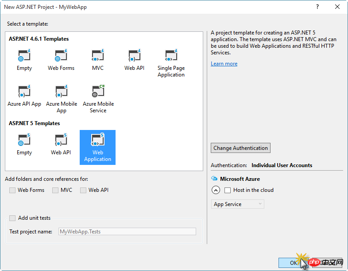Choose the Azure API App template
The height and width of the screenshot is (271, 348).
[x=24, y=96]
